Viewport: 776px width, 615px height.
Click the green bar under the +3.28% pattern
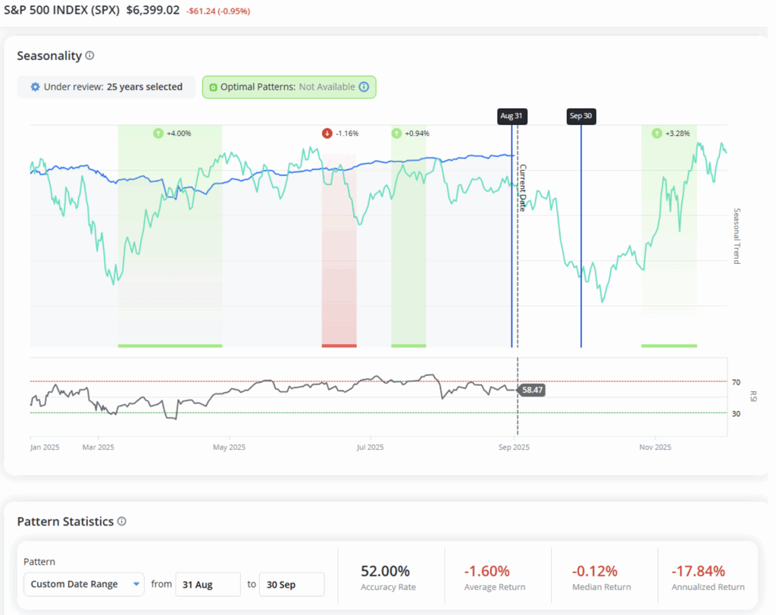coord(669,346)
